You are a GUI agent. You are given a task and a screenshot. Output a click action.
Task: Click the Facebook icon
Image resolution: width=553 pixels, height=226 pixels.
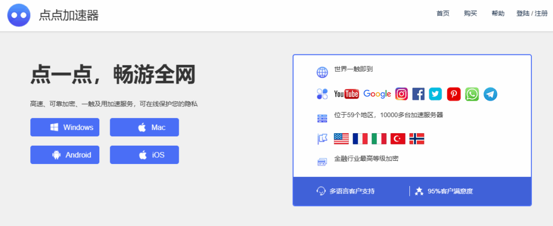pos(419,94)
